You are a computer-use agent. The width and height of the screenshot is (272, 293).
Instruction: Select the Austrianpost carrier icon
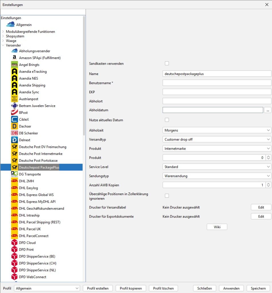[x=15, y=99]
